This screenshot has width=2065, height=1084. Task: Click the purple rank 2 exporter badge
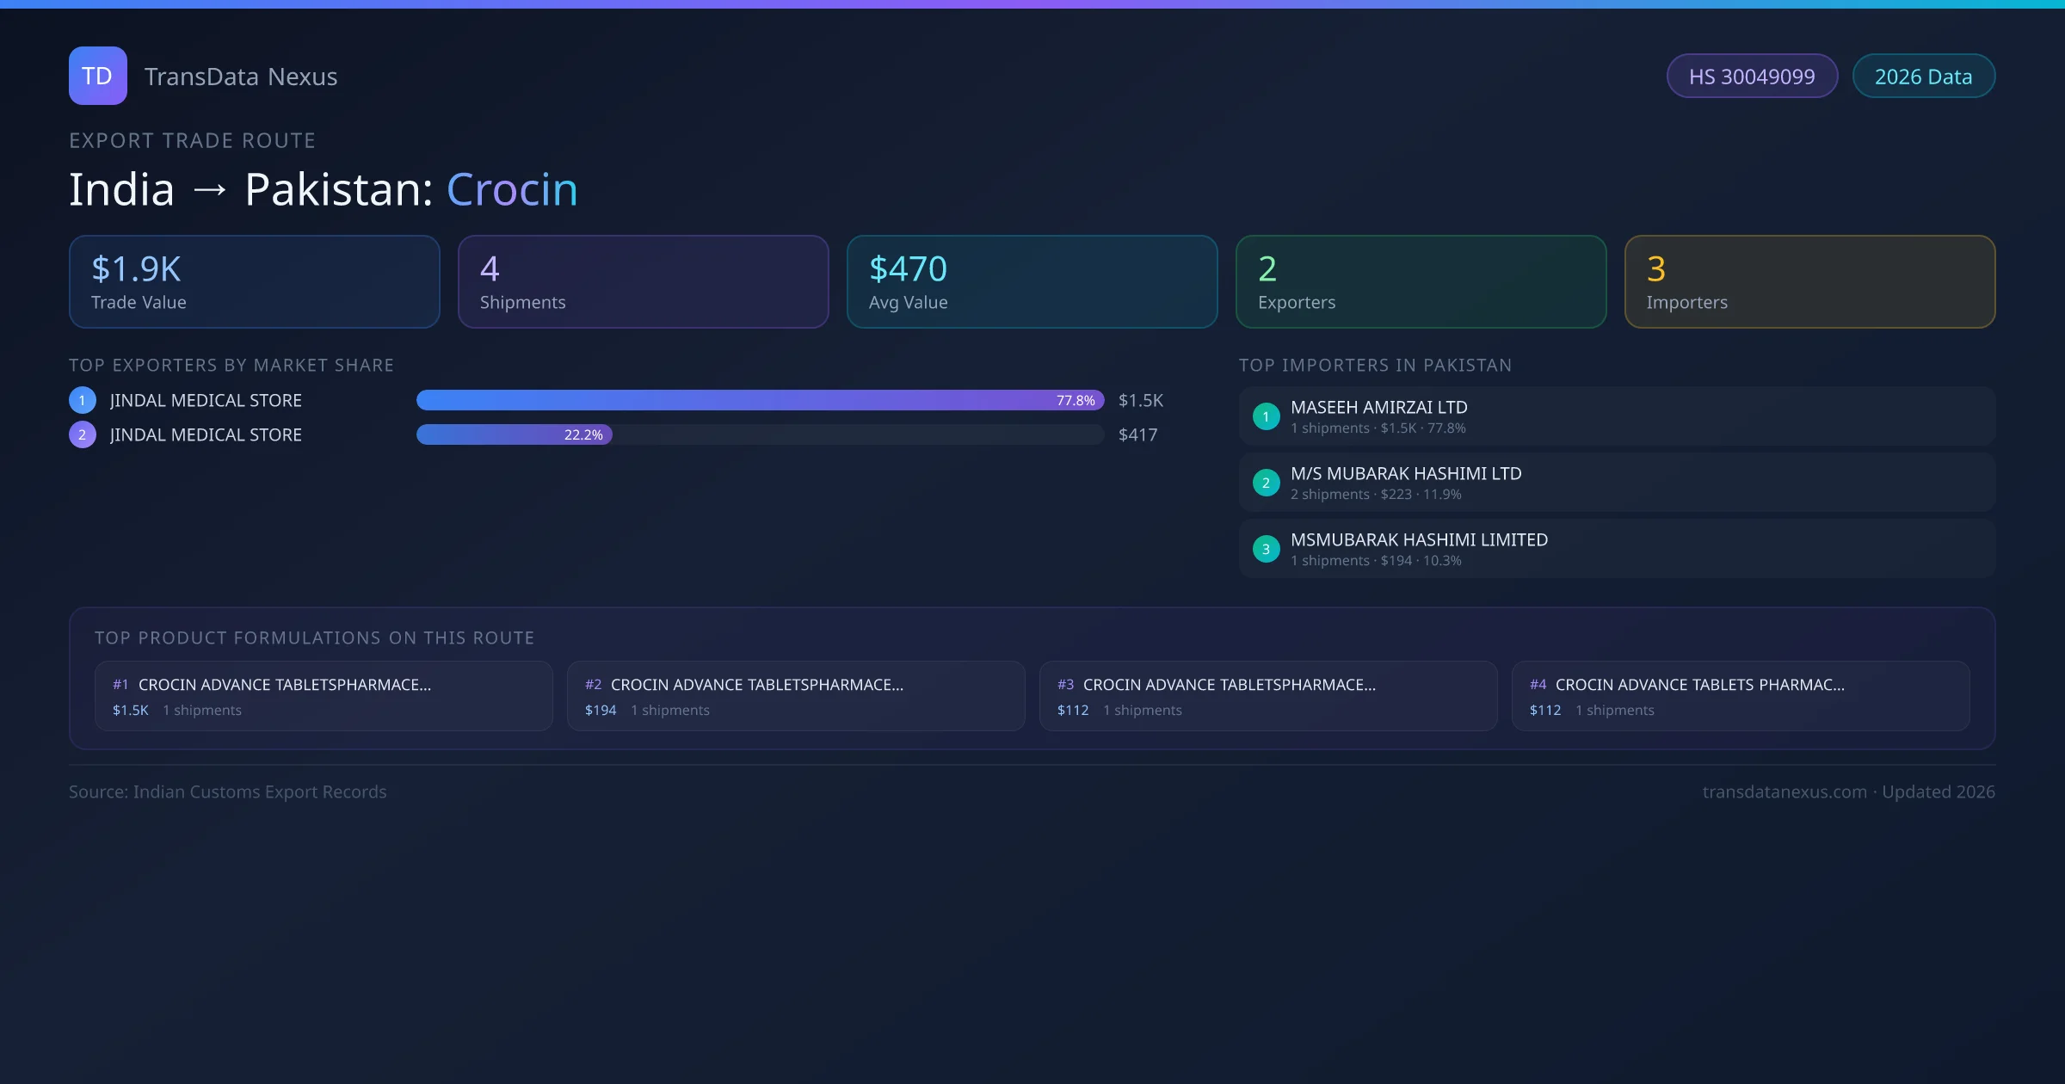tap(82, 434)
